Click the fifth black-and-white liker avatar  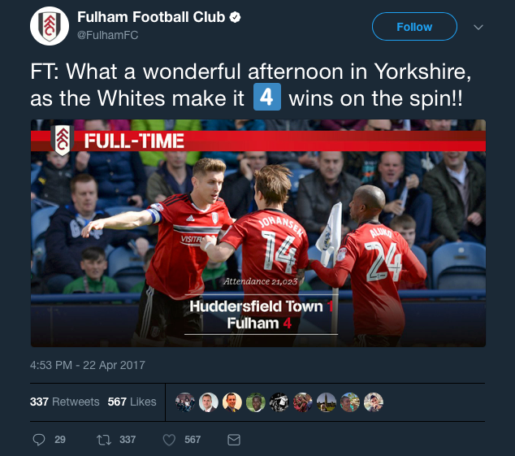[279, 402]
